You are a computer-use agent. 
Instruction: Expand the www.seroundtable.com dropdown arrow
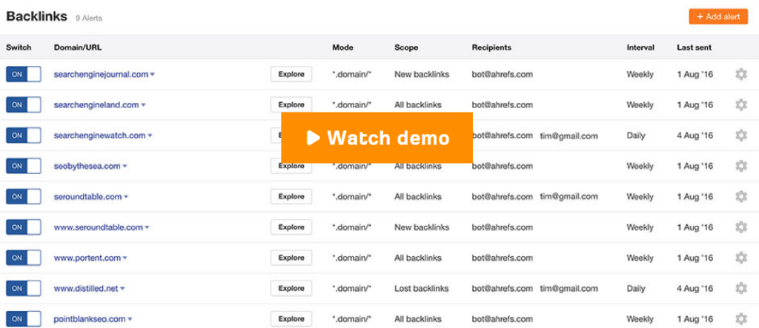pyautogui.click(x=148, y=227)
